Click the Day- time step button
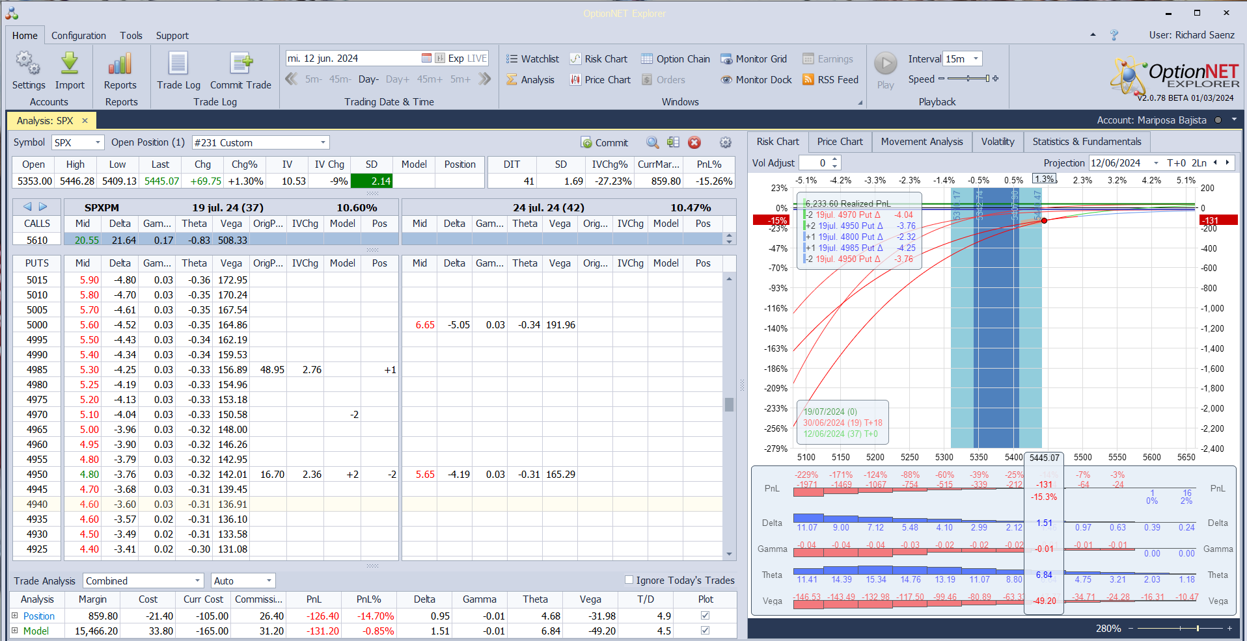The width and height of the screenshot is (1247, 641). 368,79
